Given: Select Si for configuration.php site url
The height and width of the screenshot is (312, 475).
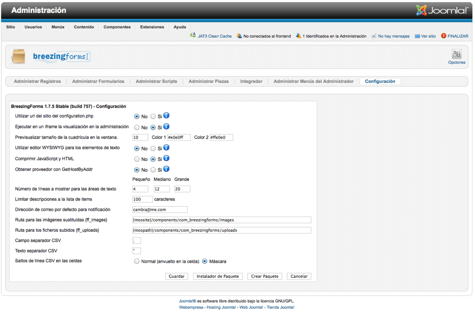Looking at the screenshot, I should point(153,117).
